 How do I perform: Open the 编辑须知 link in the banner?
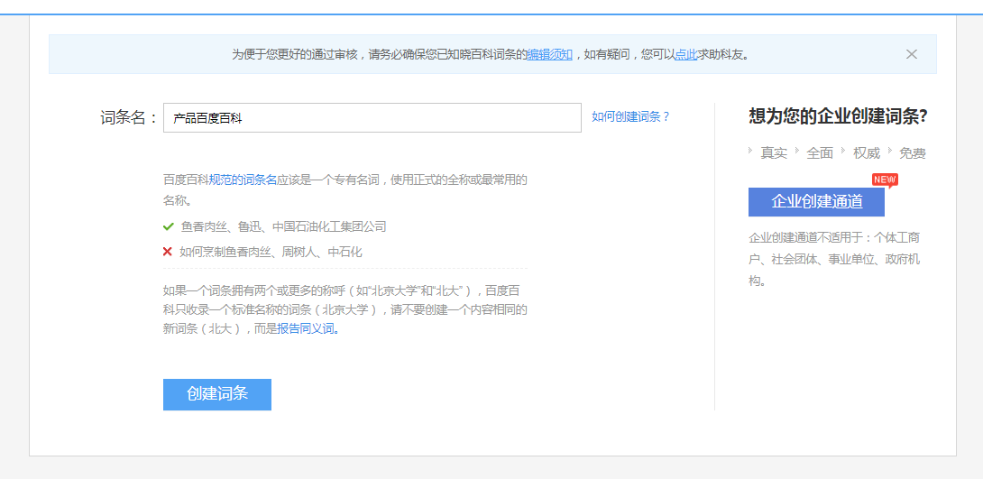[x=549, y=54]
